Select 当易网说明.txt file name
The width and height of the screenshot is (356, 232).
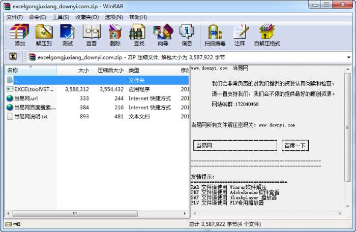[31, 116]
